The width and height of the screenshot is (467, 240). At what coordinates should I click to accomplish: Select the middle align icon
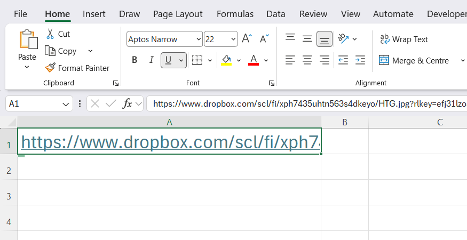(x=307, y=39)
